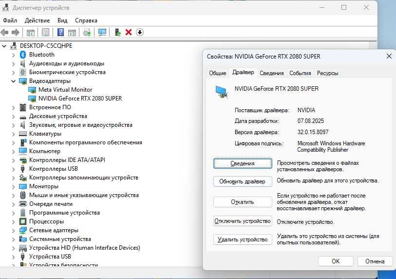Click the Биометрические устройства fingerprint icon
The image size is (396, 279).
[23, 72]
